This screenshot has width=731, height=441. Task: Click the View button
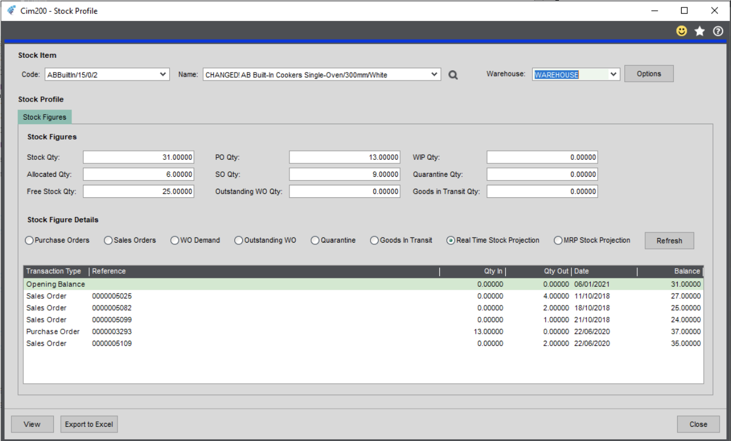(x=32, y=424)
